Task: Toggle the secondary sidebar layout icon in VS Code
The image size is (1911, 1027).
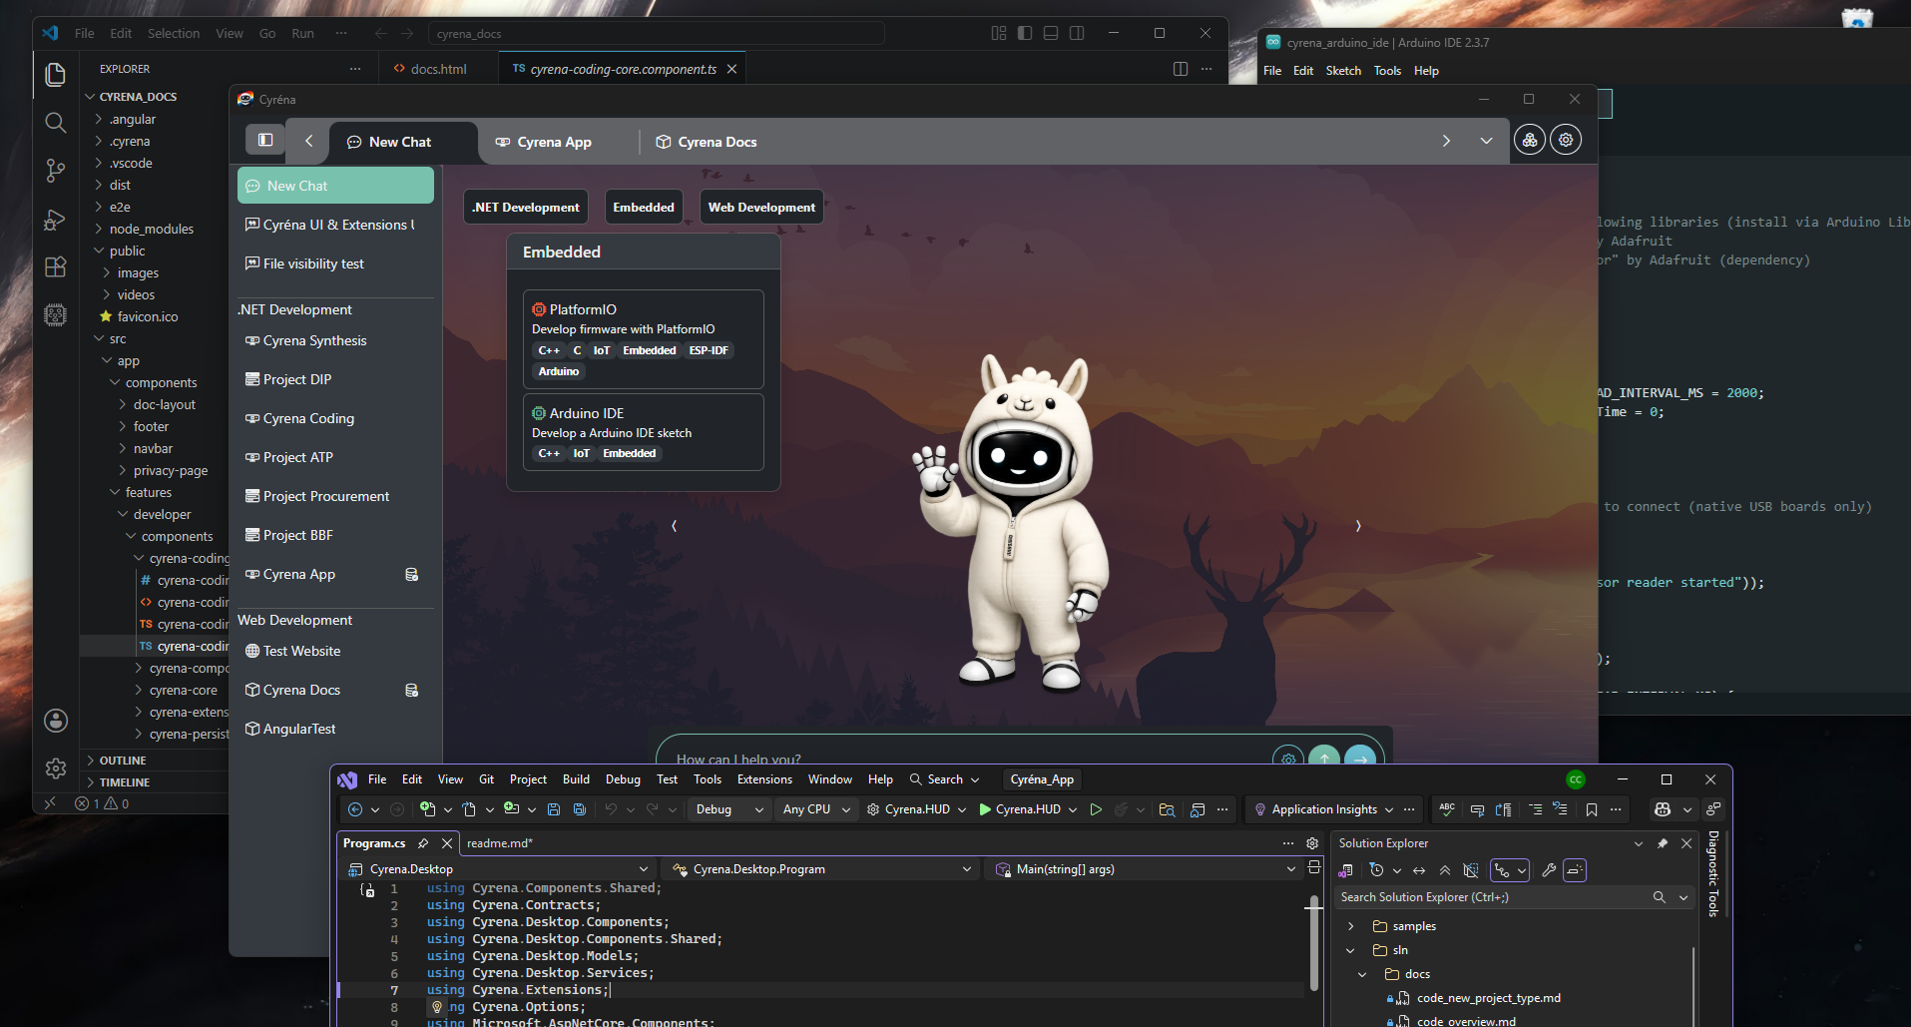Action: point(1077,33)
